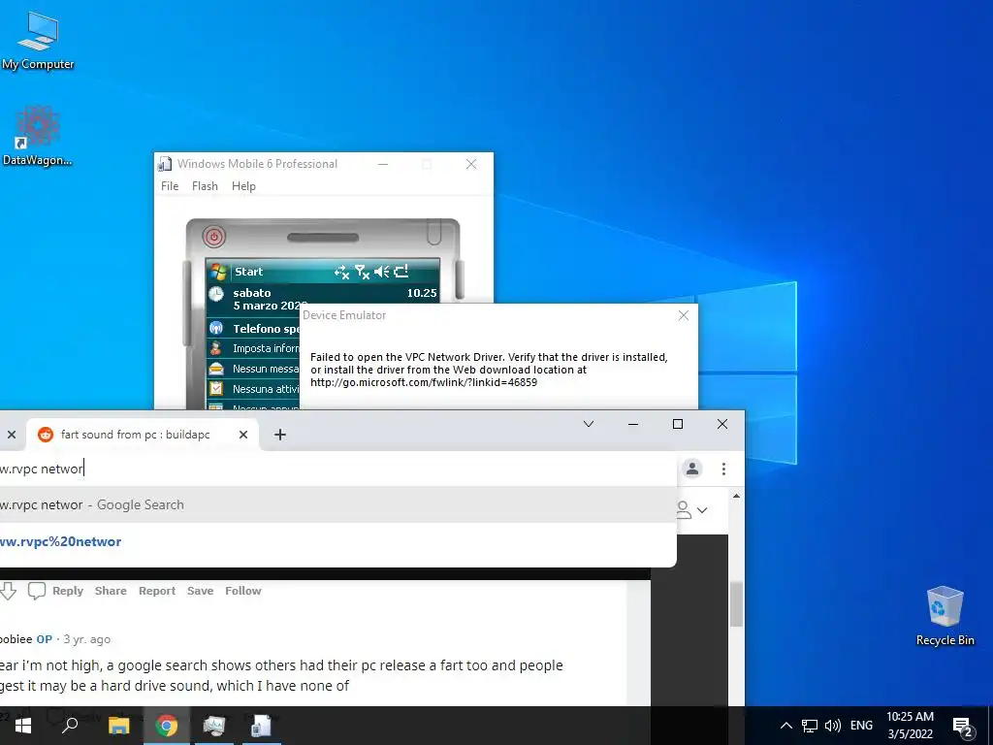
Task: Close the 'fart sound from pc' tab
Action: click(243, 435)
